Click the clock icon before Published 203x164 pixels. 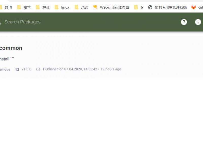click(38, 69)
